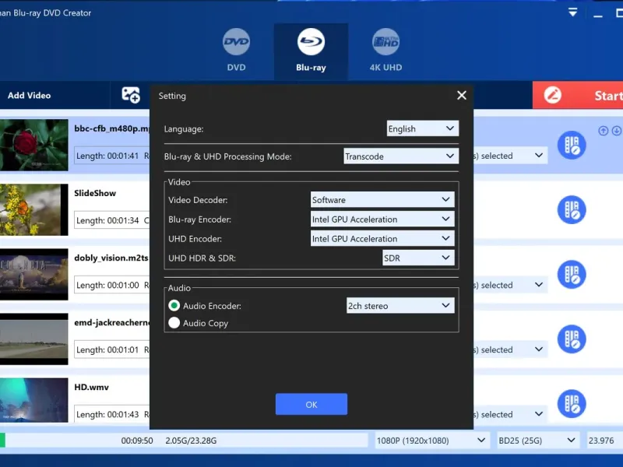Expand Blu-ray & UHD Processing Mode dropdown
The height and width of the screenshot is (467, 623).
pos(401,156)
